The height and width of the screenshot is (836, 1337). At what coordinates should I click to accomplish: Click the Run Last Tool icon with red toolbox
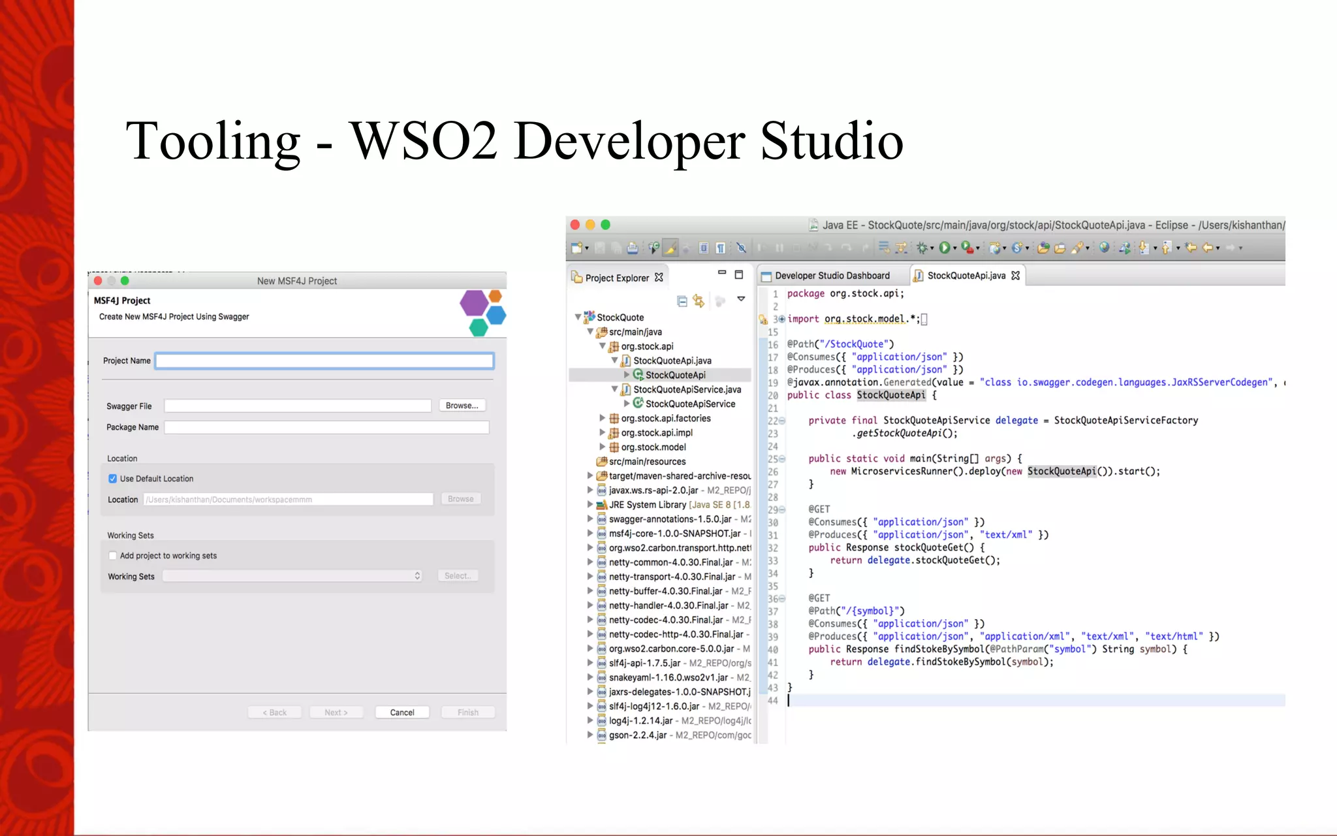(967, 248)
